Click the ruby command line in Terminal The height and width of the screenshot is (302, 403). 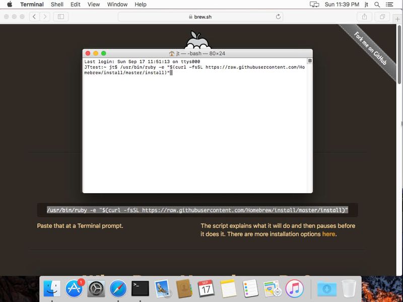tap(194, 70)
